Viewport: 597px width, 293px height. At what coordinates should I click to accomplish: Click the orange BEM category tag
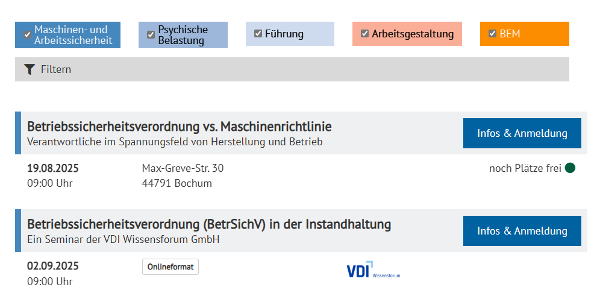[525, 34]
